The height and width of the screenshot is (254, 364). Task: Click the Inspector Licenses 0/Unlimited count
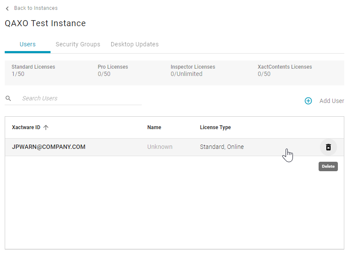186,74
